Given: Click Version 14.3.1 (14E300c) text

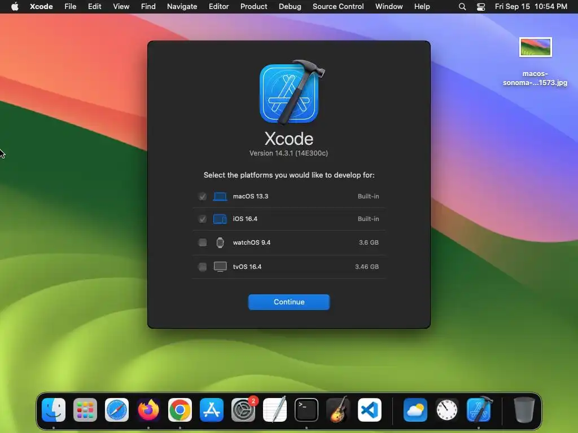Looking at the screenshot, I should [x=288, y=153].
